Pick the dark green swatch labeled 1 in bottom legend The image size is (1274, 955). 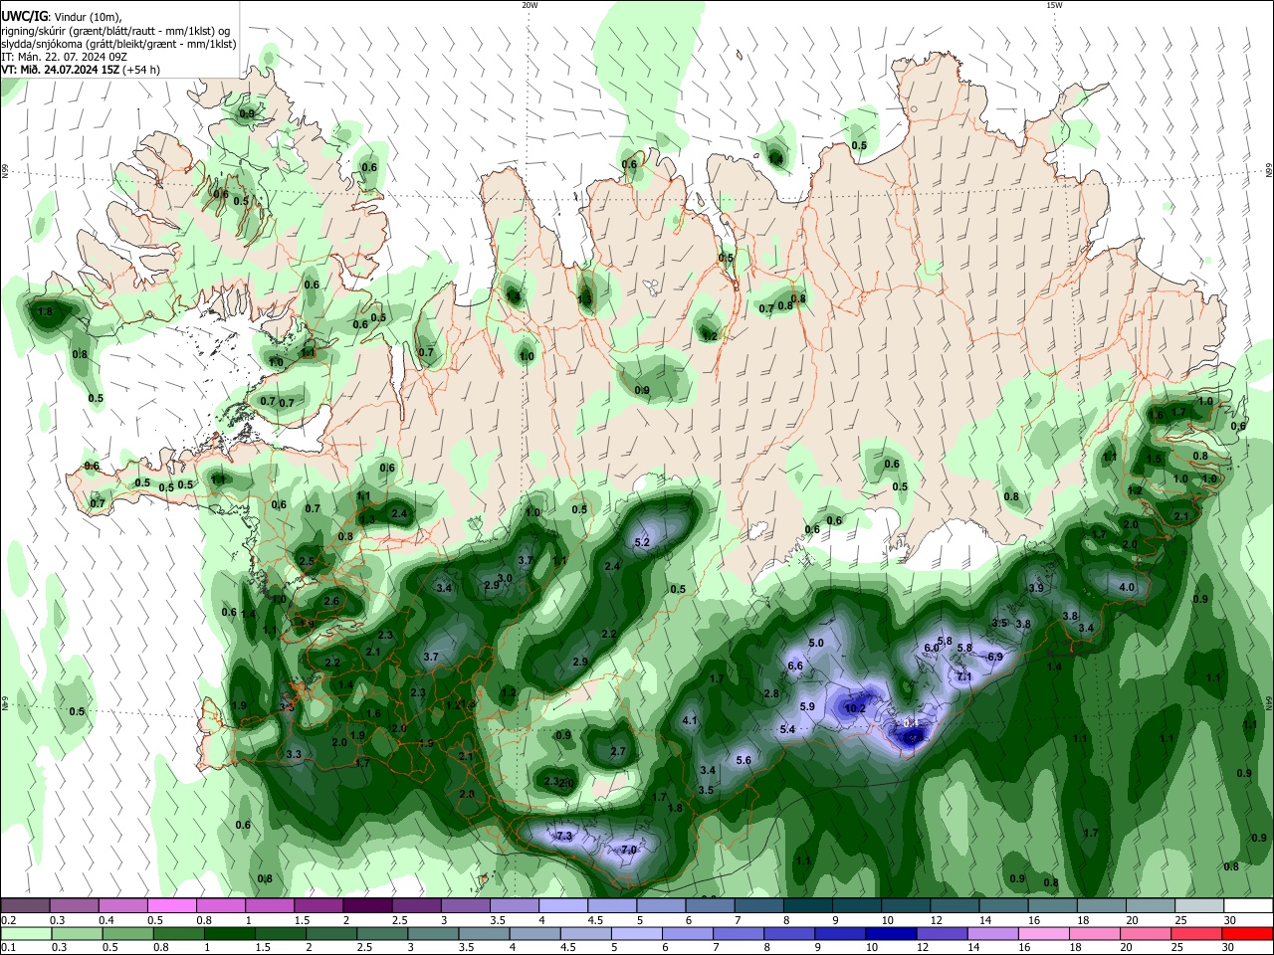229,934
